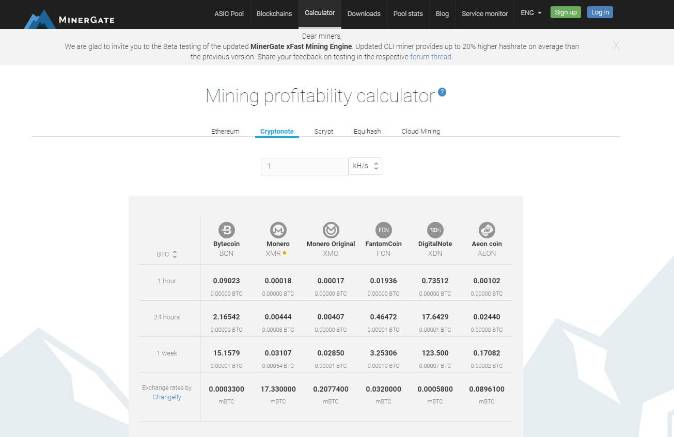This screenshot has height=437, width=674.
Task: Dismiss the beta testing announcement banner
Action: click(x=616, y=46)
